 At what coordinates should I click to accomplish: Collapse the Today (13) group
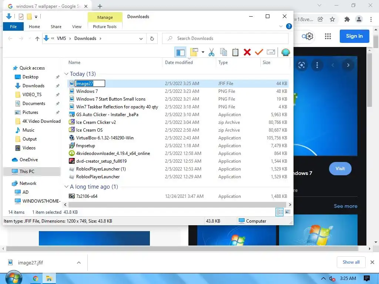pyautogui.click(x=66, y=74)
